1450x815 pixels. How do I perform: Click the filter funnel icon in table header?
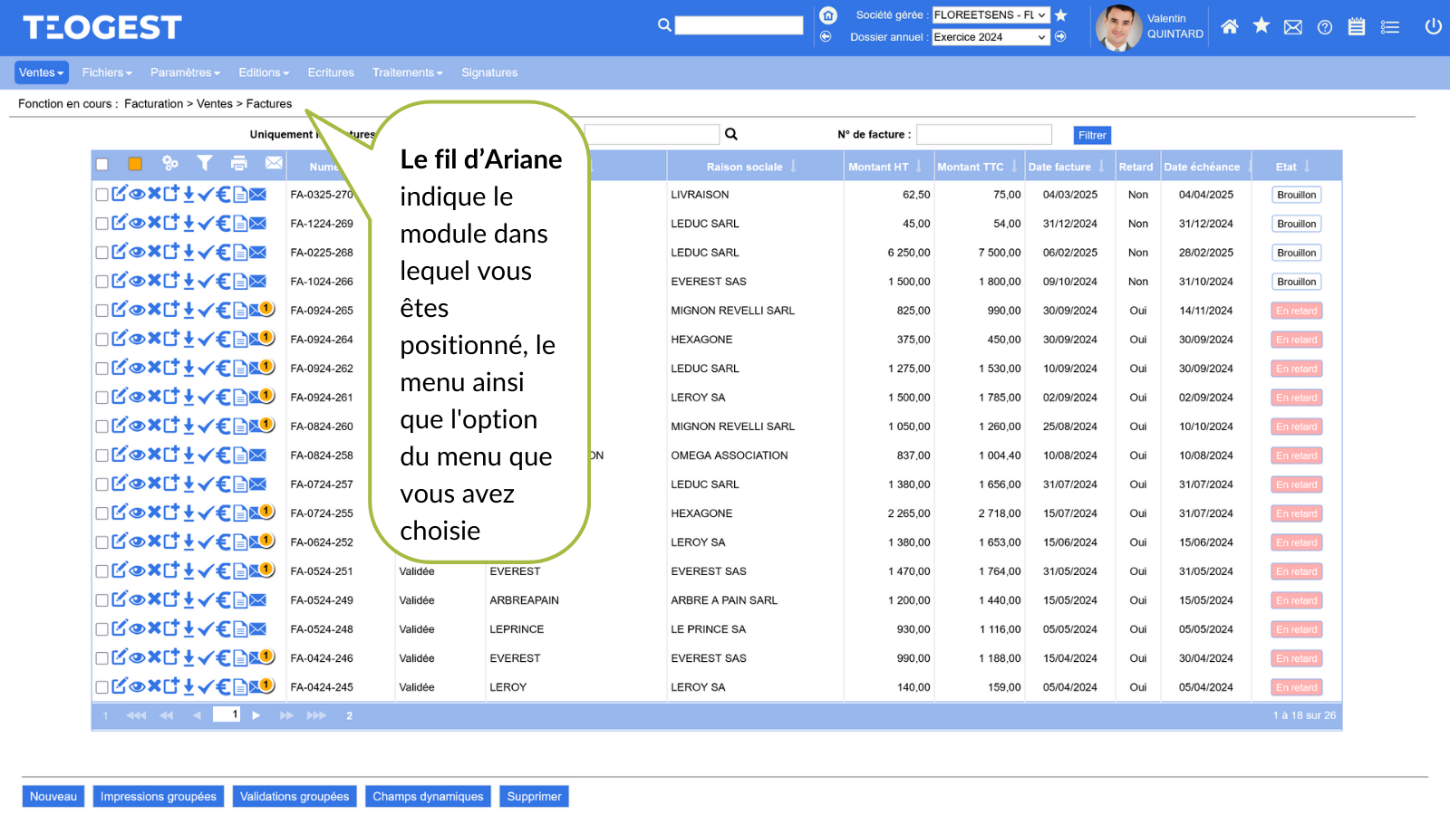[x=205, y=163]
